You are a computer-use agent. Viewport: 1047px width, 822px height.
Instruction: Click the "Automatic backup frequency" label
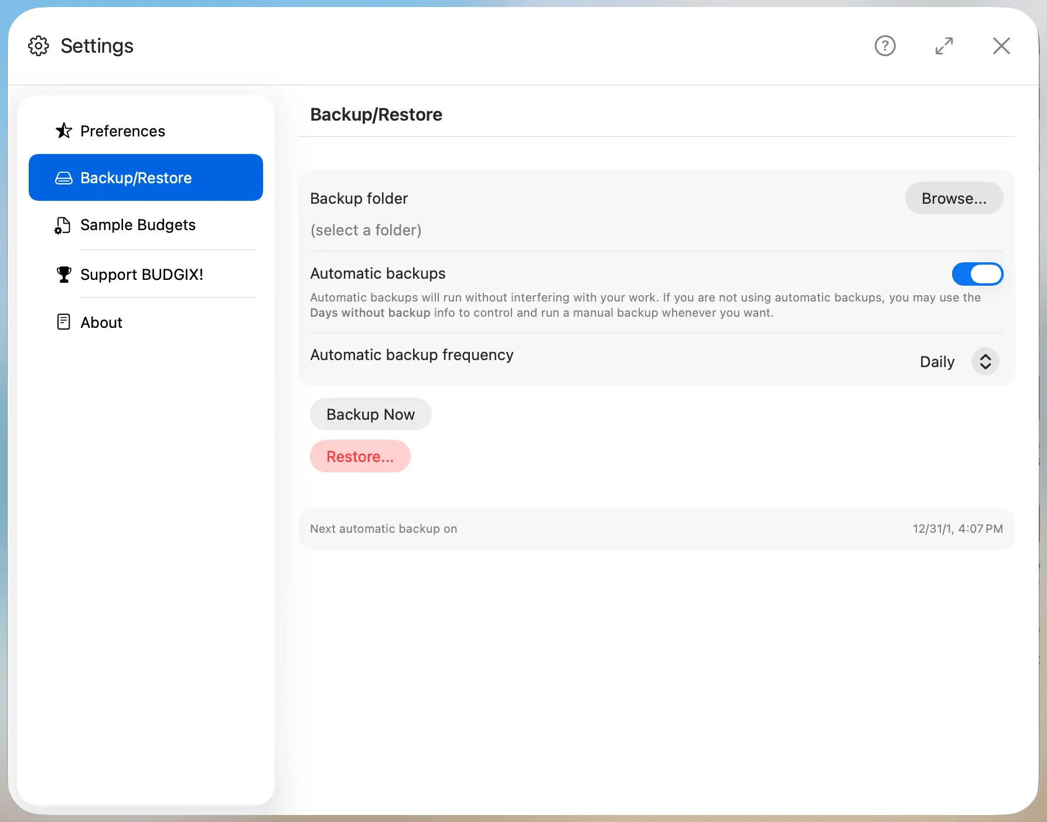(412, 355)
